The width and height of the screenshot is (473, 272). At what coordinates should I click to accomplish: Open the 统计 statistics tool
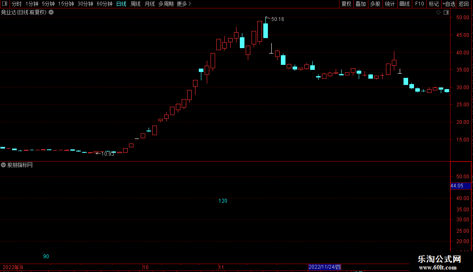[390, 4]
